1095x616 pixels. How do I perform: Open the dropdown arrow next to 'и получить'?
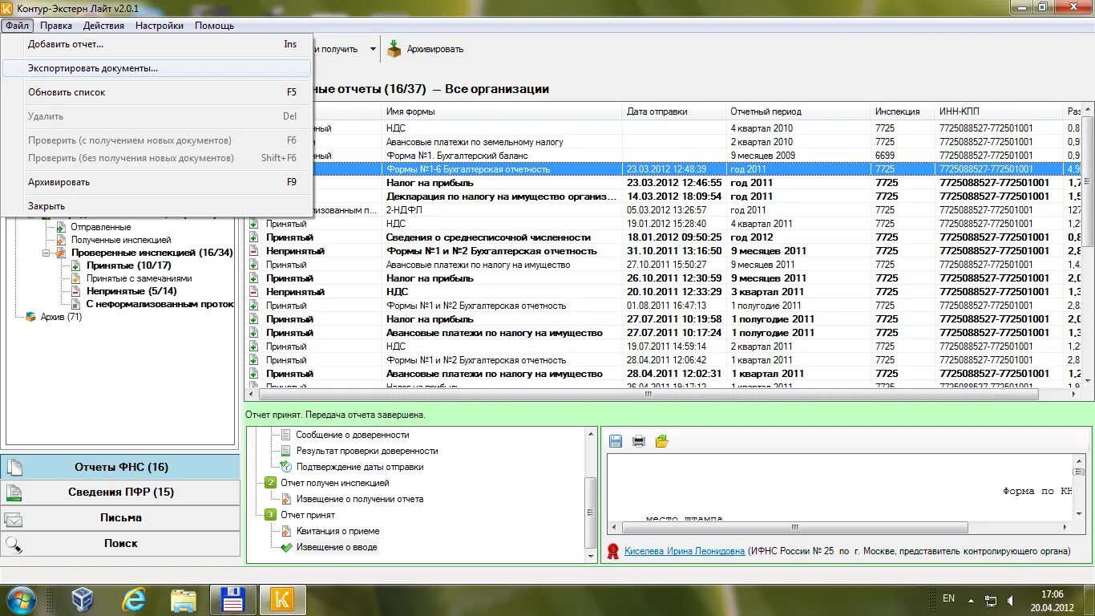click(x=373, y=49)
